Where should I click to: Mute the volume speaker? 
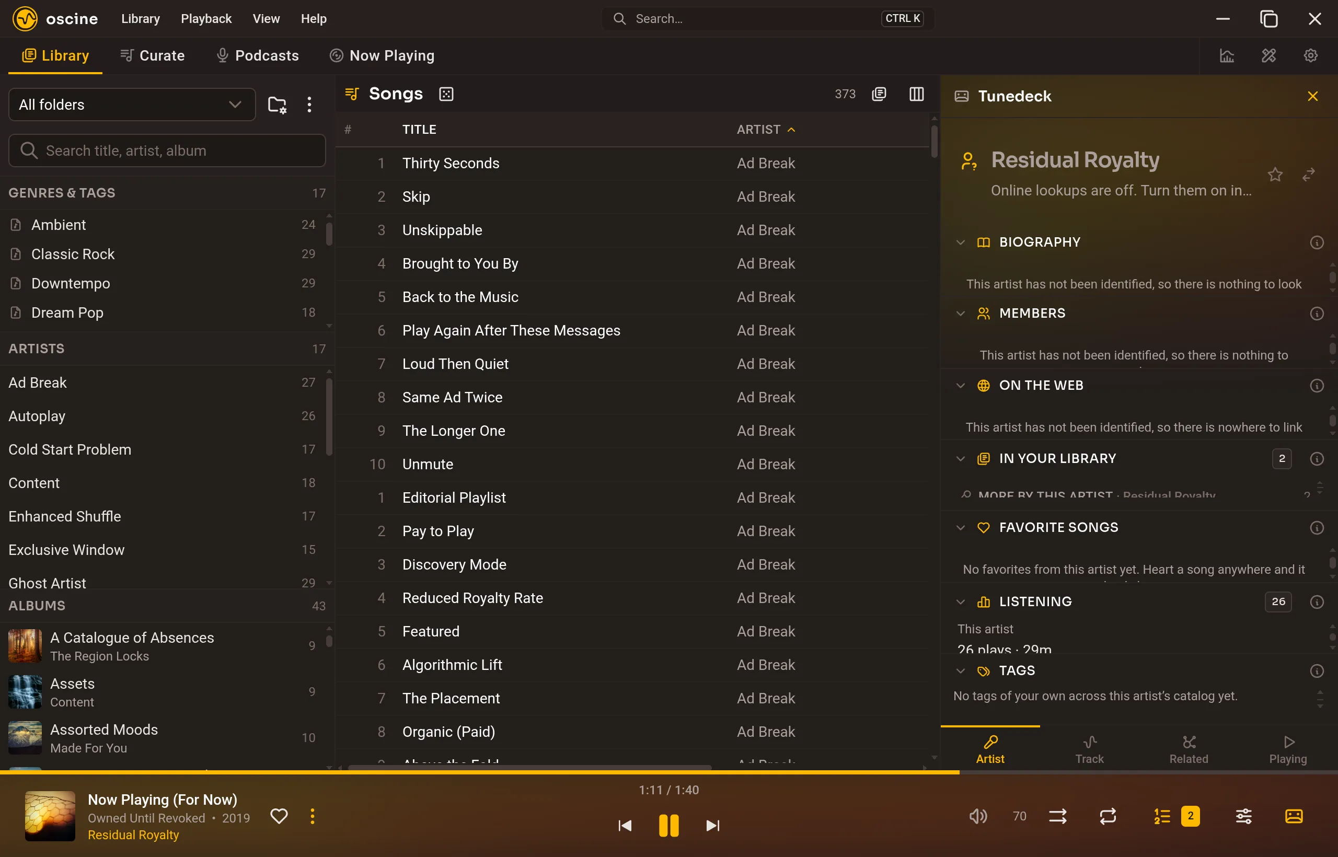coord(978,816)
